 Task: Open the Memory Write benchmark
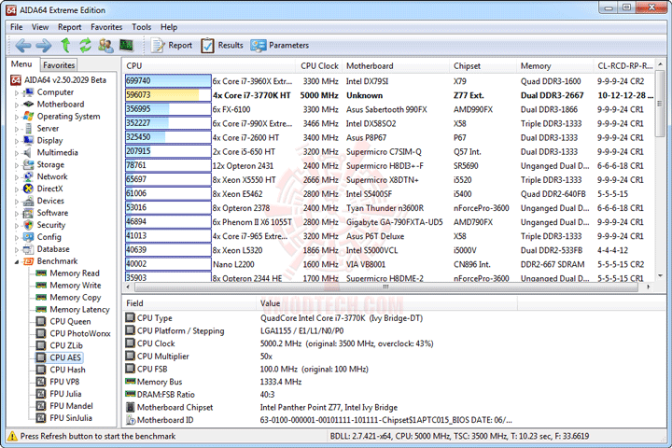(75, 285)
